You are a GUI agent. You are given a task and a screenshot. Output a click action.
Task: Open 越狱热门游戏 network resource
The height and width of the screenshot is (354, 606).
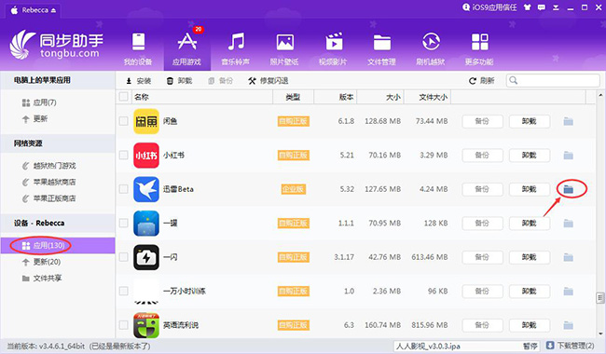click(48, 166)
